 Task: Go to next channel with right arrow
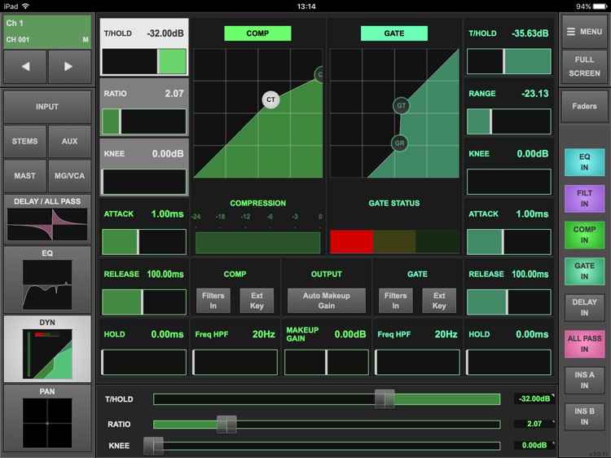point(69,66)
